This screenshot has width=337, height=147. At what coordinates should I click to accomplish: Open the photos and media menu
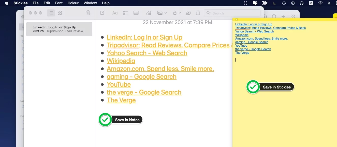[162, 13]
